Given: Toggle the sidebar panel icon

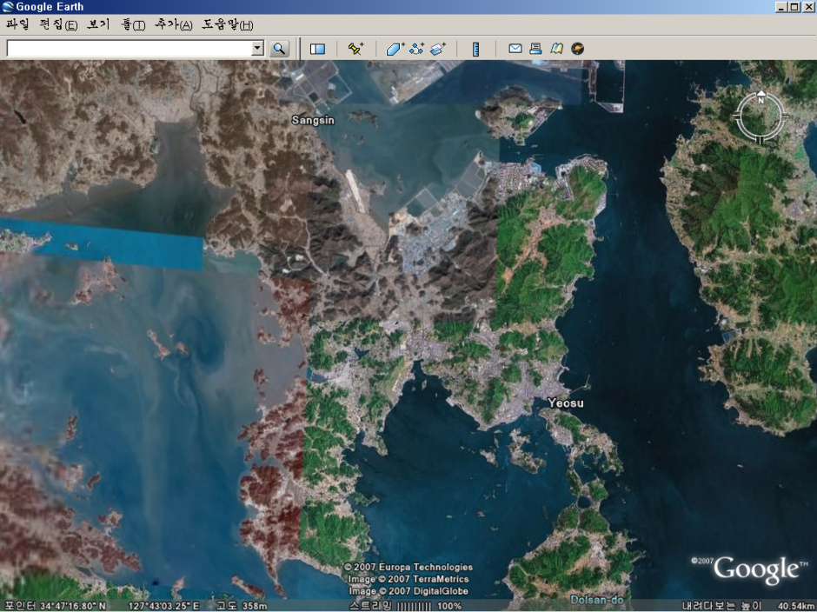Looking at the screenshot, I should [317, 49].
